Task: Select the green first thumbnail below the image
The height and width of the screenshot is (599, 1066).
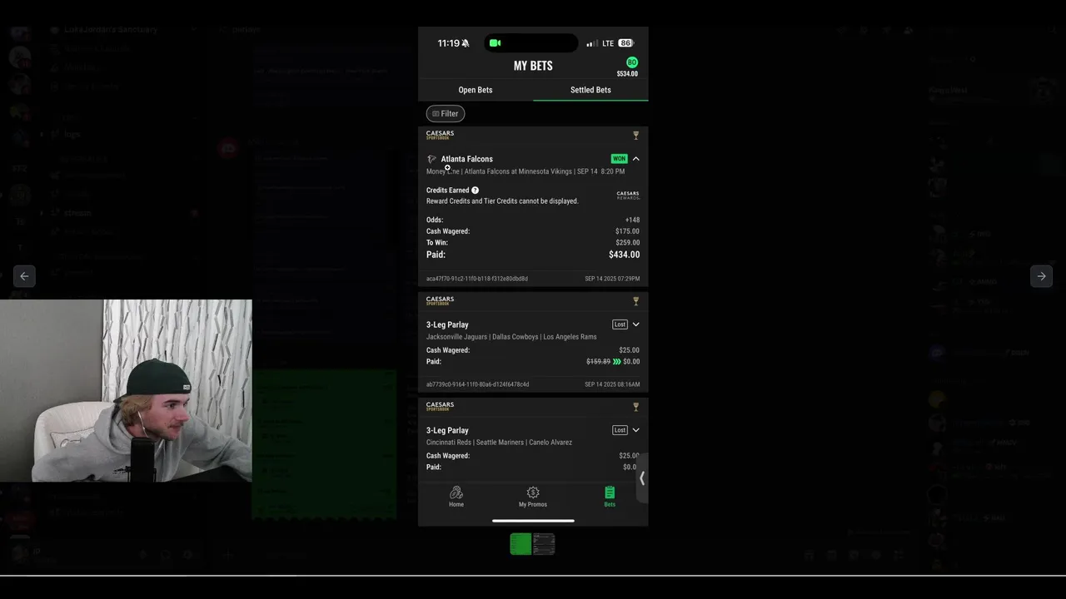Action: point(521,544)
